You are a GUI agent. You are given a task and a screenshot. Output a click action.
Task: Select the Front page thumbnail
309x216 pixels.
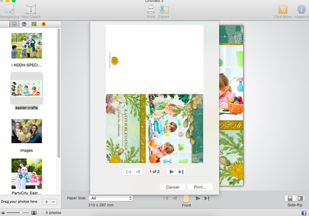point(186,199)
